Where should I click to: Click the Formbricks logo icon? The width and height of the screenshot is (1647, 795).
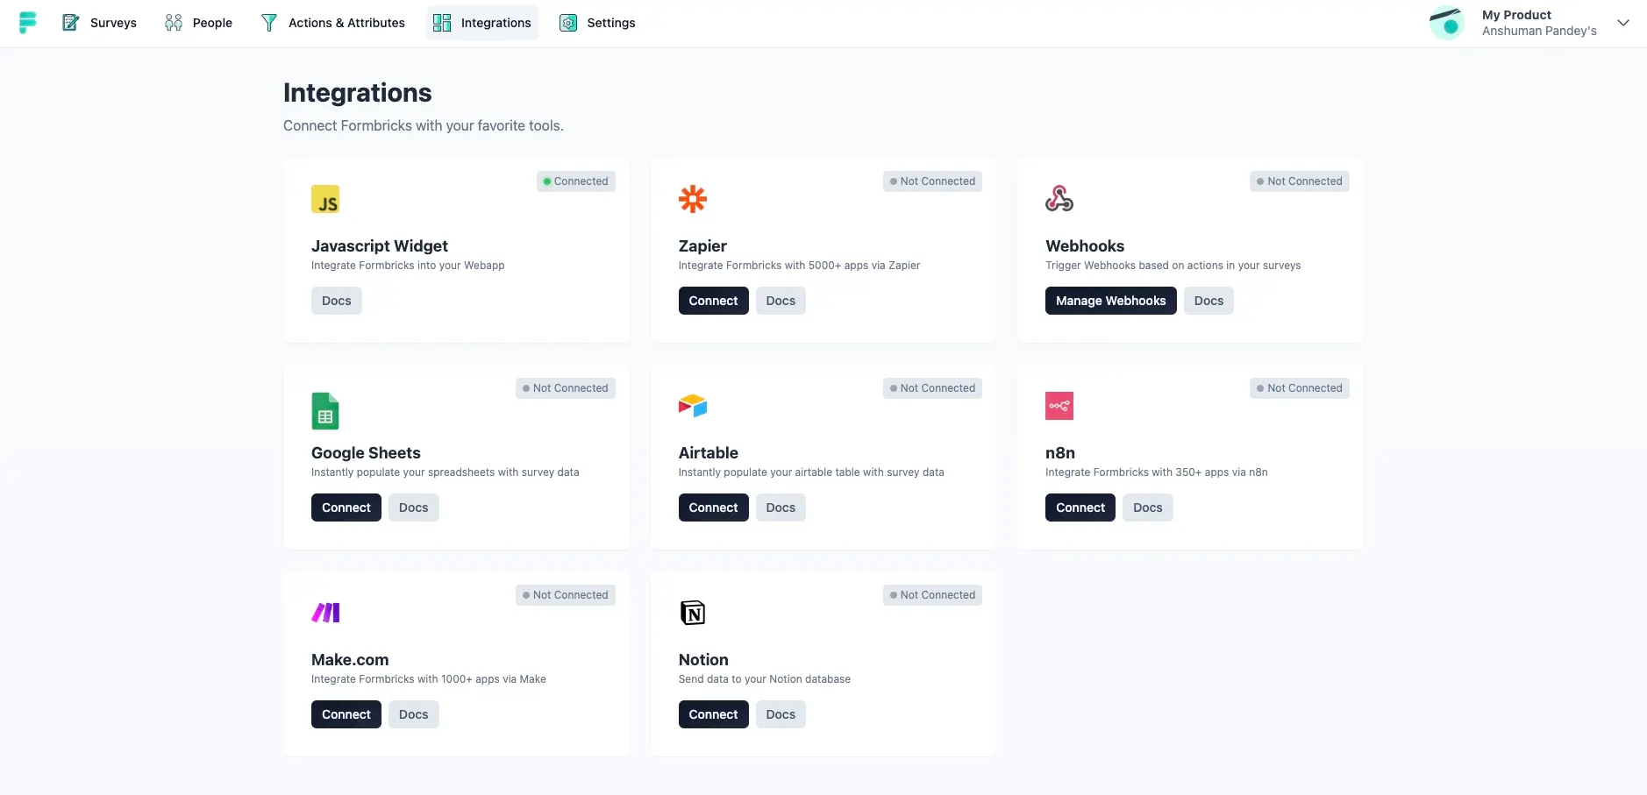tap(27, 23)
